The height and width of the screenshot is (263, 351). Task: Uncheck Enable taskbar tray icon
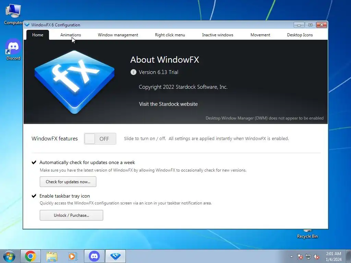coord(34,196)
